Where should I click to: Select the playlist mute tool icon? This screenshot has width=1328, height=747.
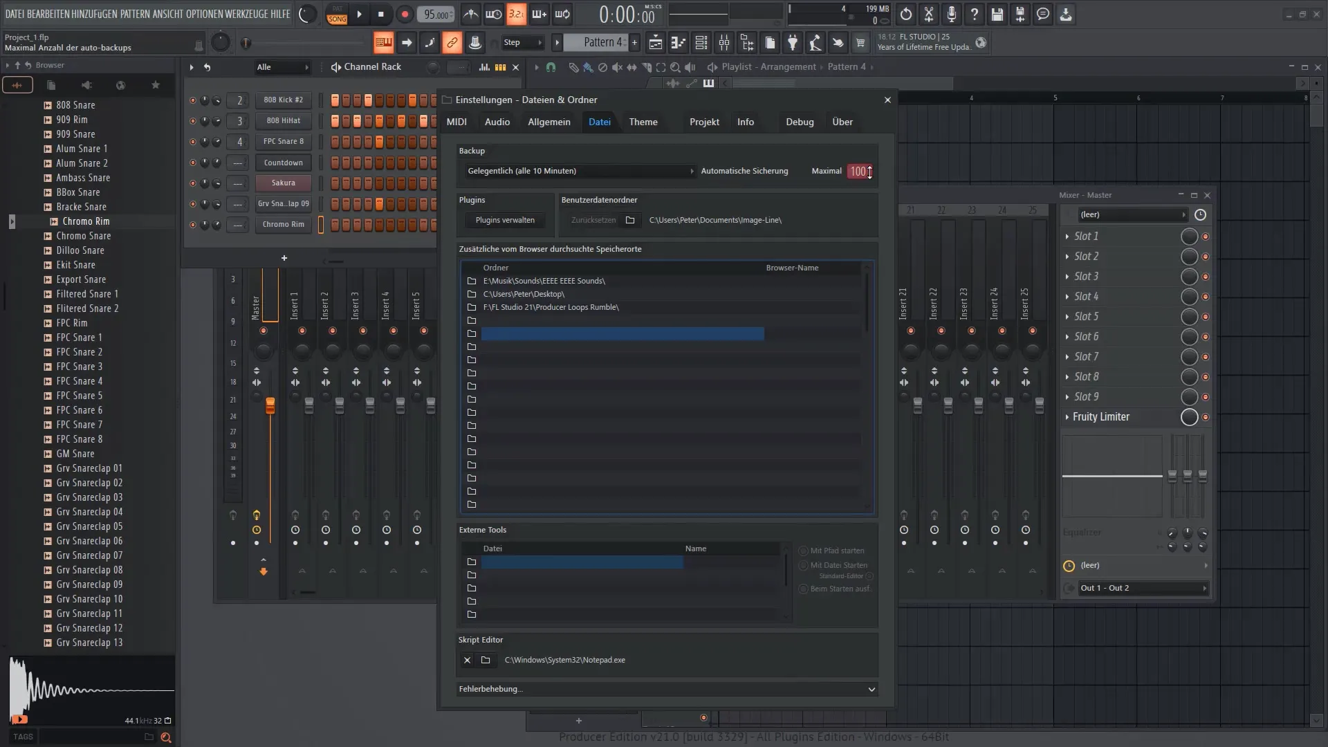617,67
